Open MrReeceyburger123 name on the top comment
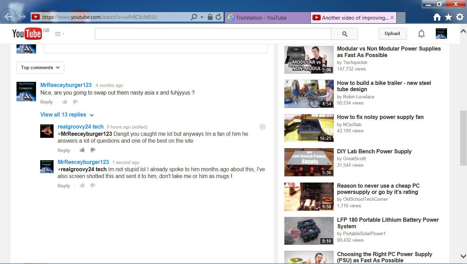 pos(66,85)
